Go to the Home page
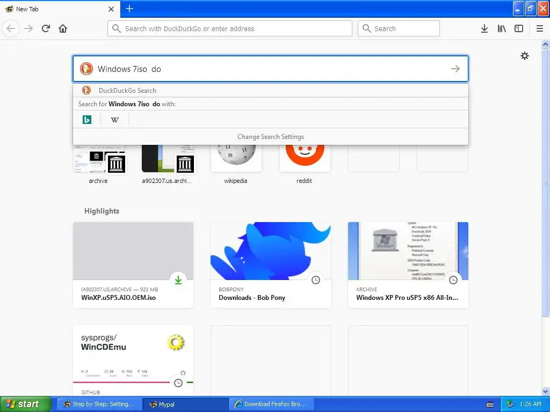Viewport: 550px width, 412px height. [63, 28]
